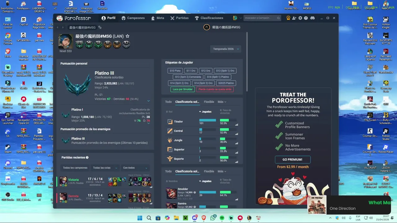Image resolution: width=397 pixels, height=223 pixels.
Task: Click the Jungla role icon
Action: [x=170, y=140]
